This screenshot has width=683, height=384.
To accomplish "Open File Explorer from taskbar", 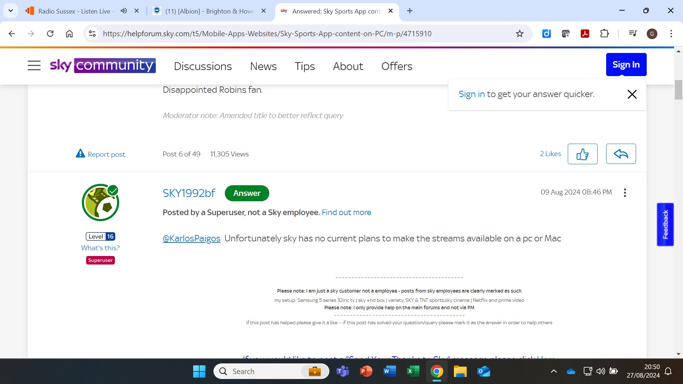I will pos(460,371).
